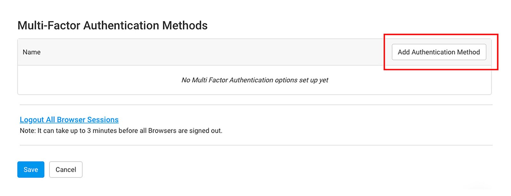Click the divider line above Save button
This screenshot has height=196, width=511.
[x=256, y=145]
